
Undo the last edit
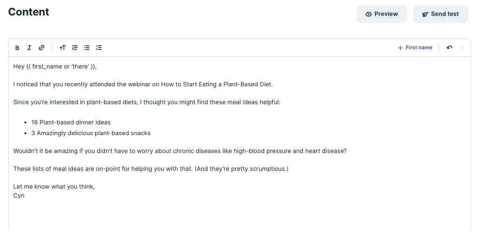pyautogui.click(x=449, y=47)
